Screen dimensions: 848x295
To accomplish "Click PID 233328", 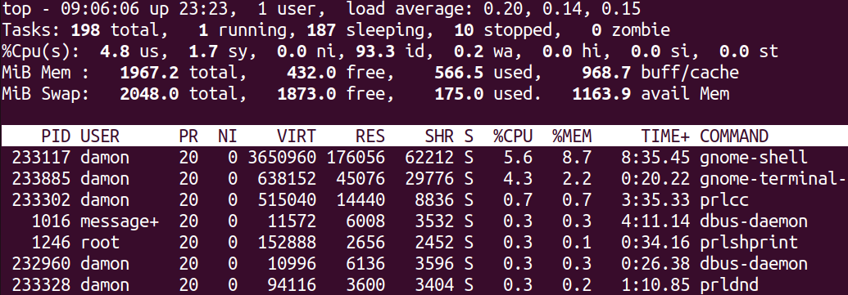I will (x=42, y=284).
